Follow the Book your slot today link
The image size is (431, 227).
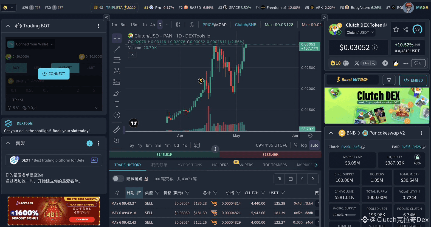click(x=71, y=131)
